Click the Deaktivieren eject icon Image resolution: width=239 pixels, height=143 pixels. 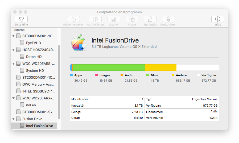(x=168, y=19)
